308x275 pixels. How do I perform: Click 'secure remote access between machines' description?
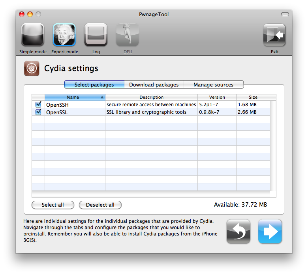click(151, 105)
